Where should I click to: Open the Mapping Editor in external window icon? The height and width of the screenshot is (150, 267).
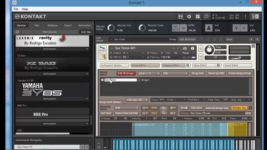187,65
